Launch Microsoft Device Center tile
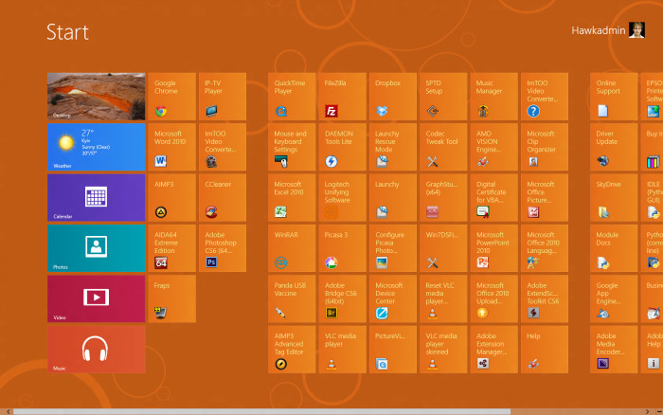This screenshot has width=663, height=415. 393,298
